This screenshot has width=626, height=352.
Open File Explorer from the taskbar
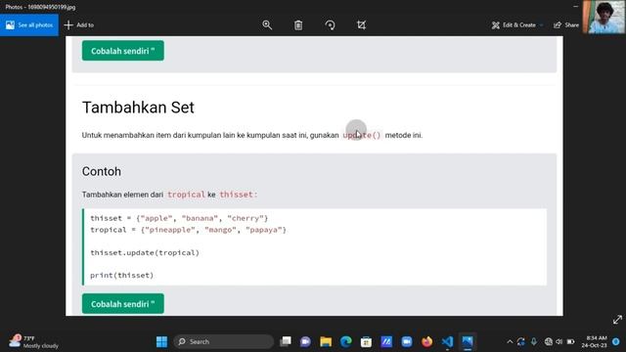coord(326,341)
